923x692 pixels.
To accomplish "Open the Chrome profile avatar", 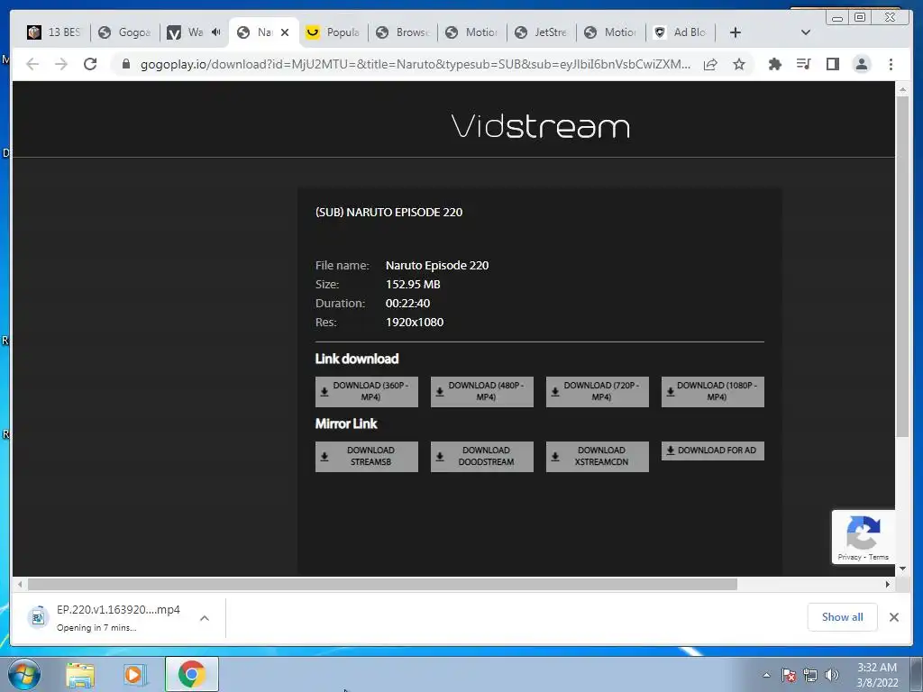I will tap(861, 64).
